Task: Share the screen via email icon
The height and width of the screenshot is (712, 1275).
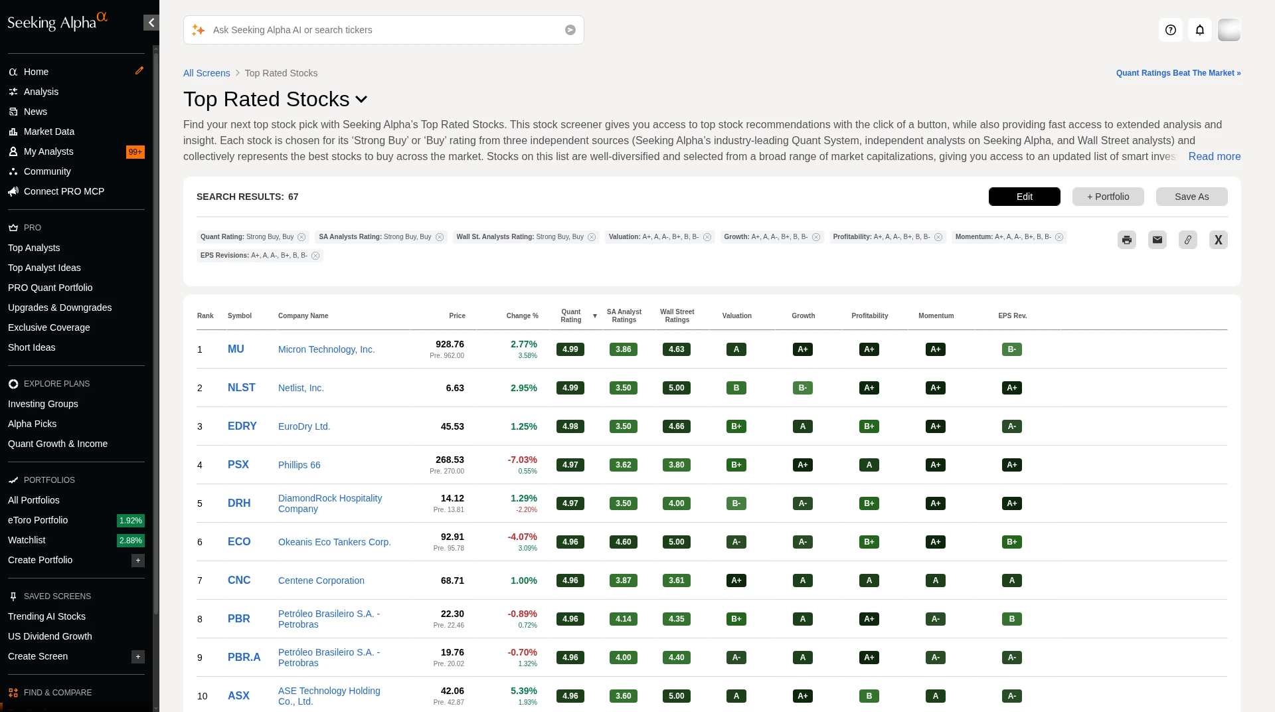Action: point(1157,240)
